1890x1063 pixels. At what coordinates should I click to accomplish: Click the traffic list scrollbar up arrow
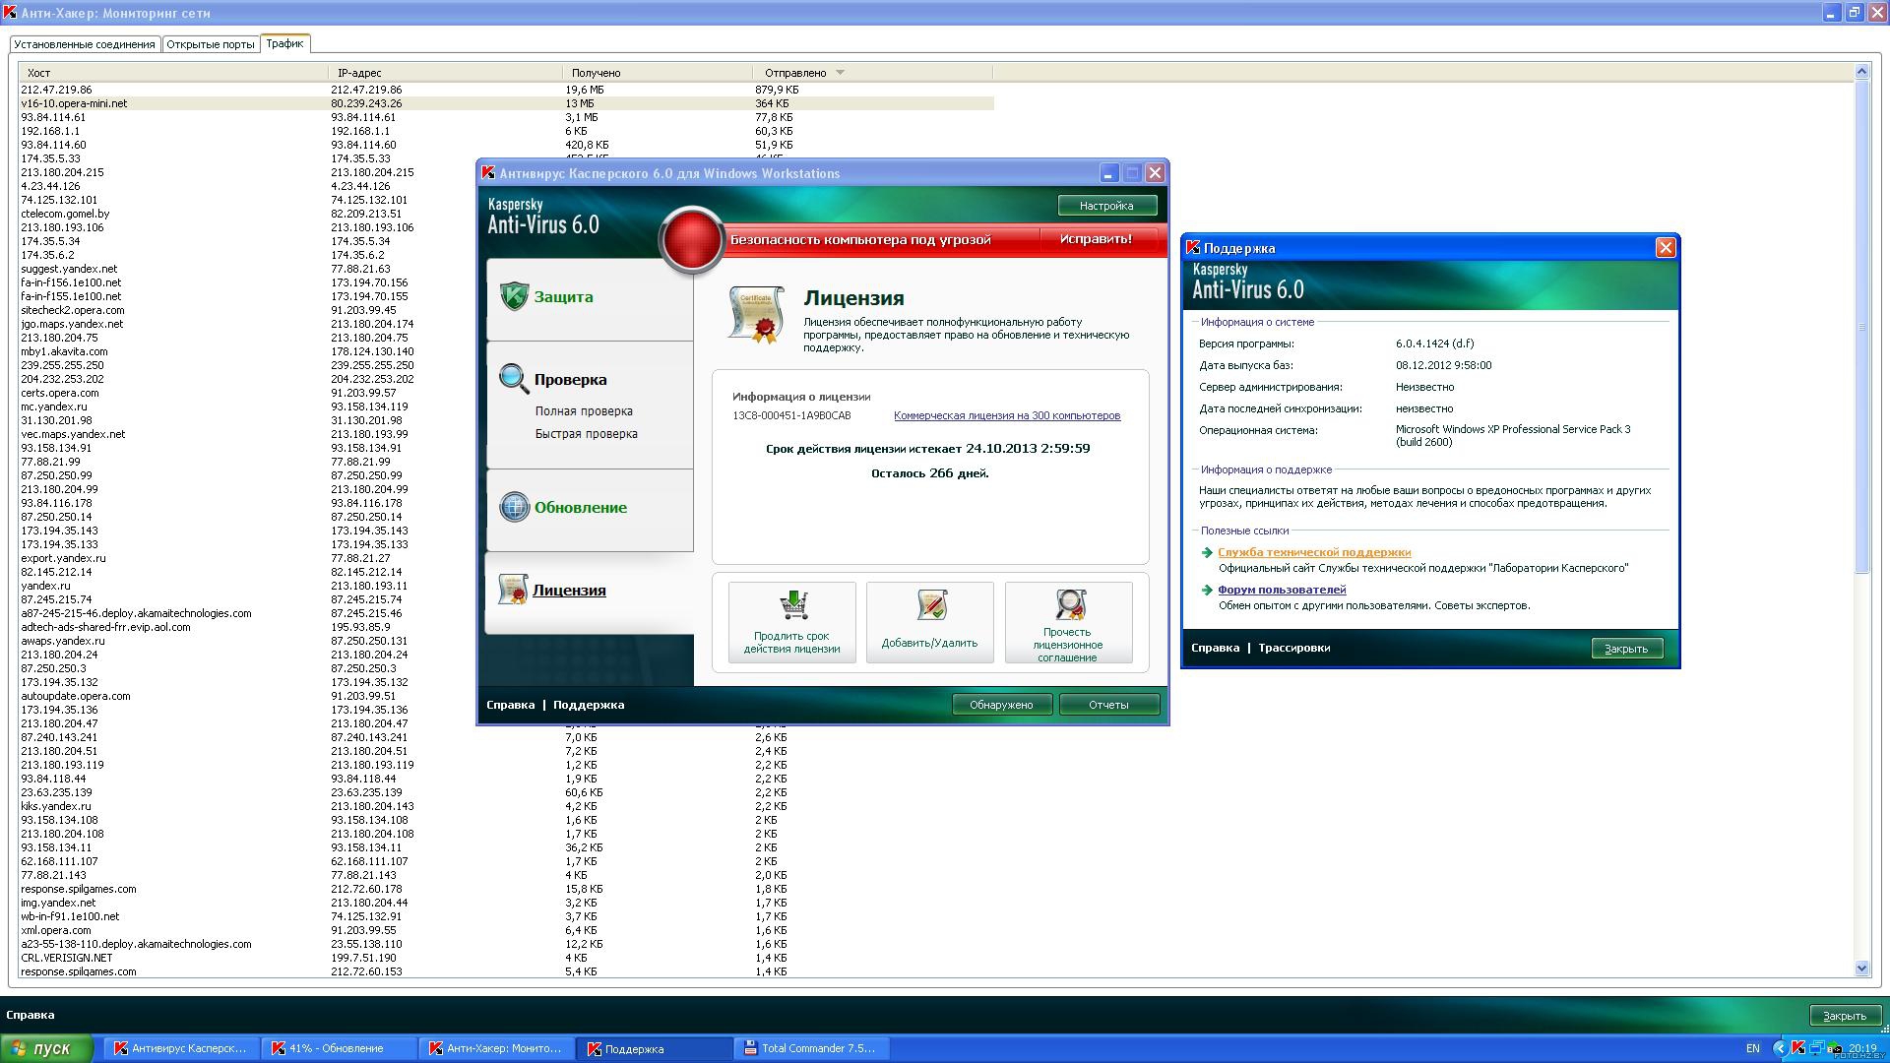pyautogui.click(x=1861, y=71)
